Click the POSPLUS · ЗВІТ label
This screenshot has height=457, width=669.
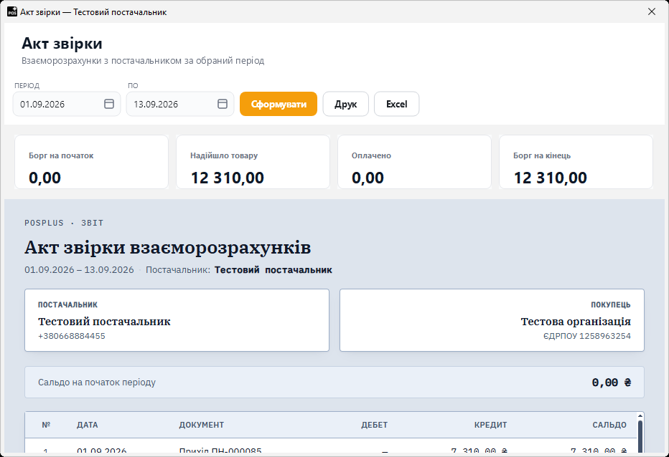(x=64, y=223)
